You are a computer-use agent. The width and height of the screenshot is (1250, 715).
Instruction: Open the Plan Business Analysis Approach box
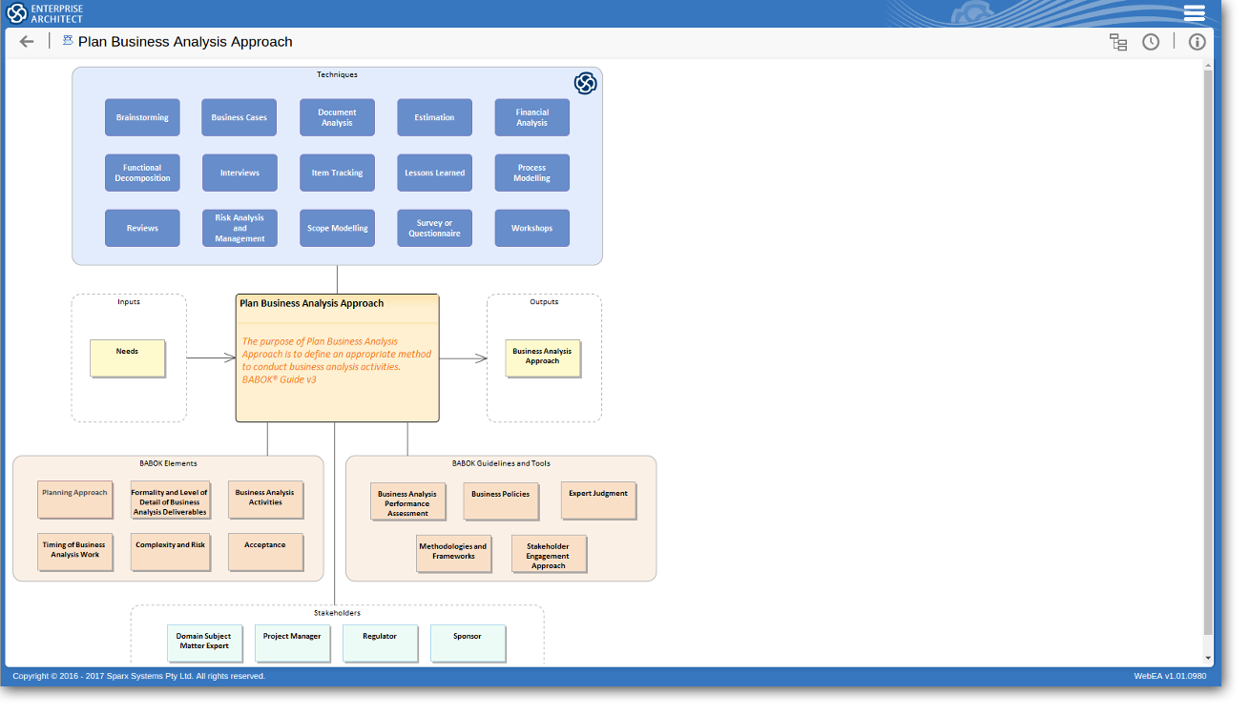click(337, 357)
